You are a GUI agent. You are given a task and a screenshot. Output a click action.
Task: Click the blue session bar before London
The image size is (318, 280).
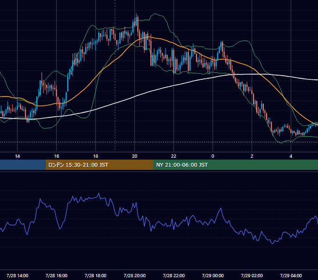[23, 165]
